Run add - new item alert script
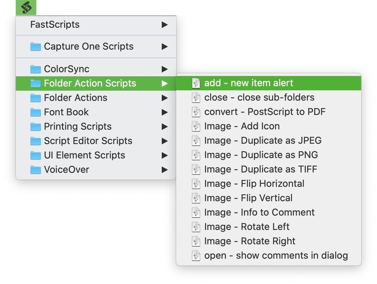 pyautogui.click(x=248, y=83)
